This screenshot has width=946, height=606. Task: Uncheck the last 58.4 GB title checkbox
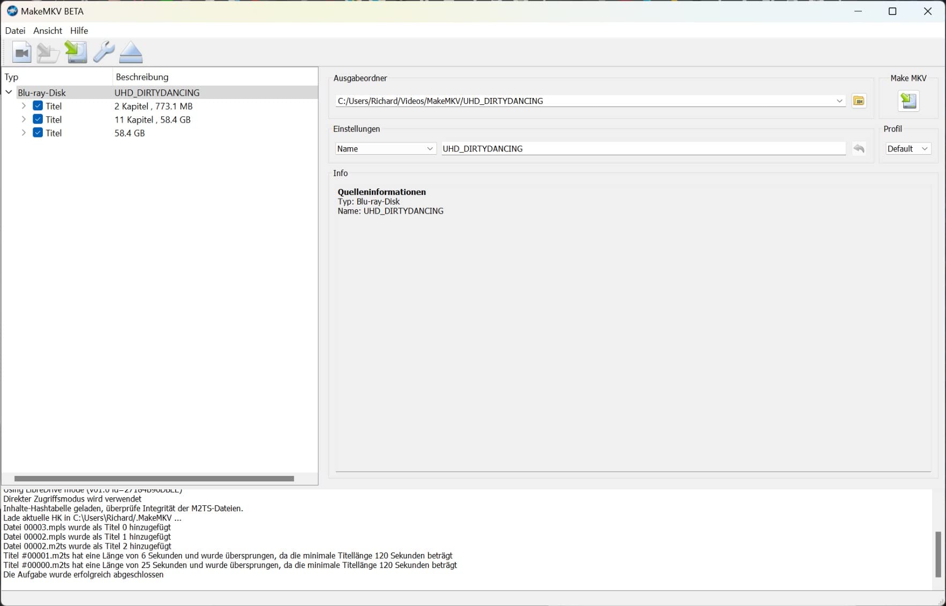(37, 133)
